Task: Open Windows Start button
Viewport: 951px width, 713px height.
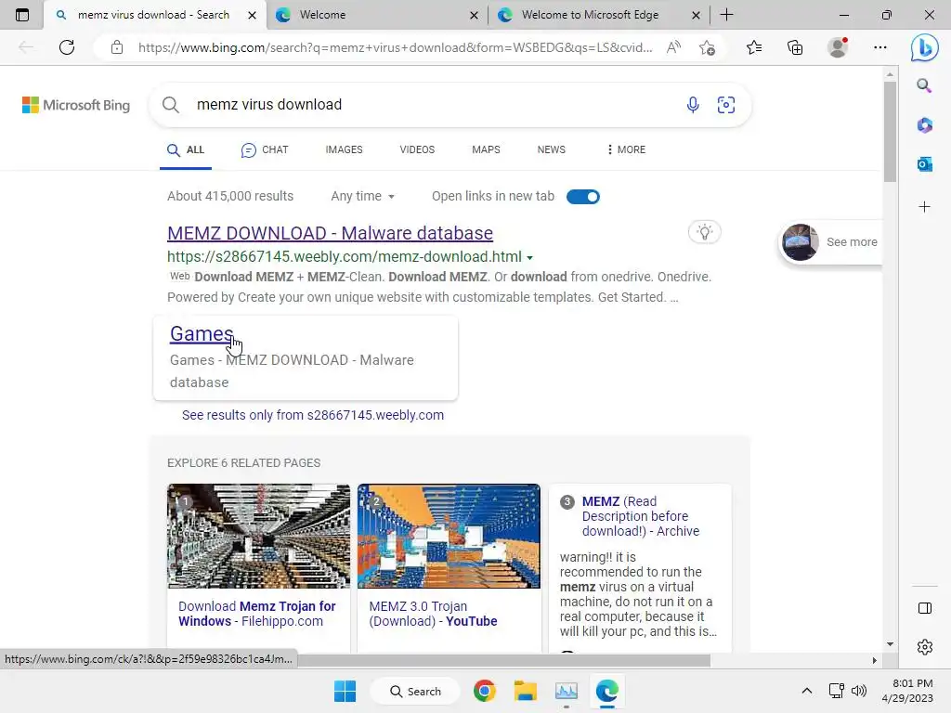Action: 345,691
